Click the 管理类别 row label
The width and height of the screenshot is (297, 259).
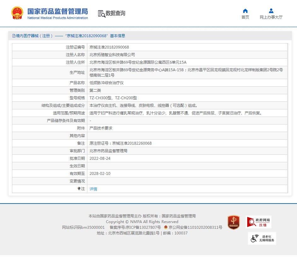coord(77,90)
